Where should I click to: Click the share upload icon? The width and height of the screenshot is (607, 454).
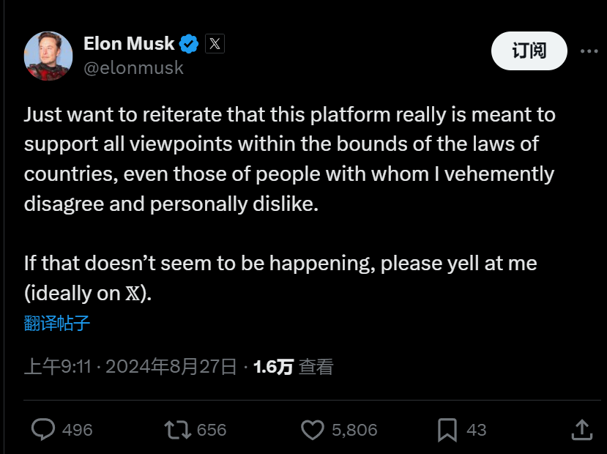coord(581,430)
